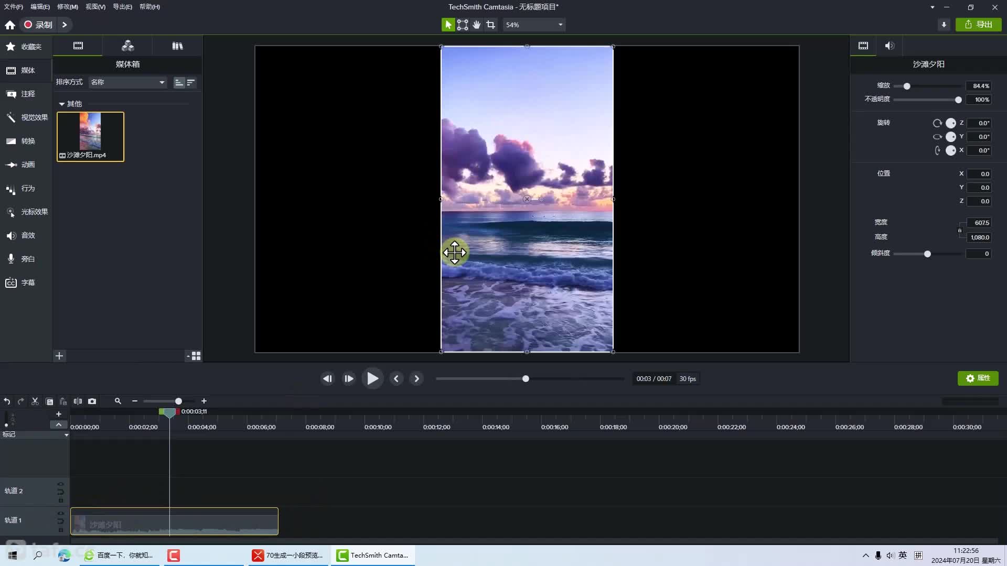The height and width of the screenshot is (566, 1007).
Task: Switch to visual properties tab
Action: [863, 46]
